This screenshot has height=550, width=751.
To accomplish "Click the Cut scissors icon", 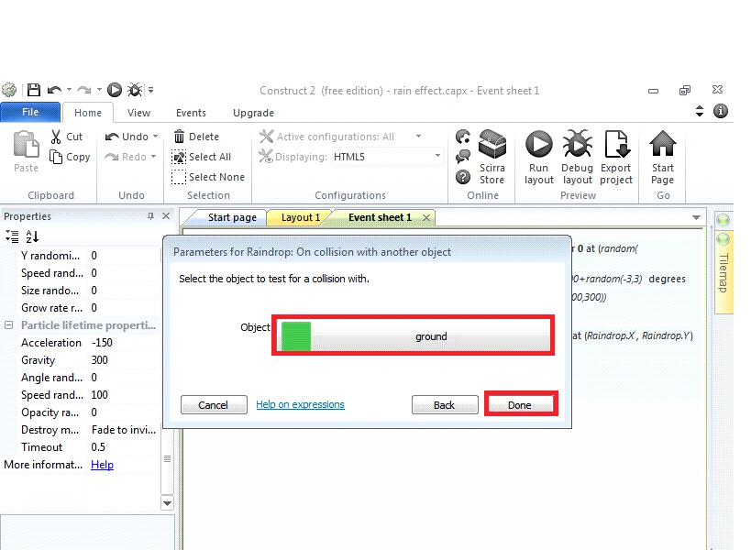I will click(56, 137).
